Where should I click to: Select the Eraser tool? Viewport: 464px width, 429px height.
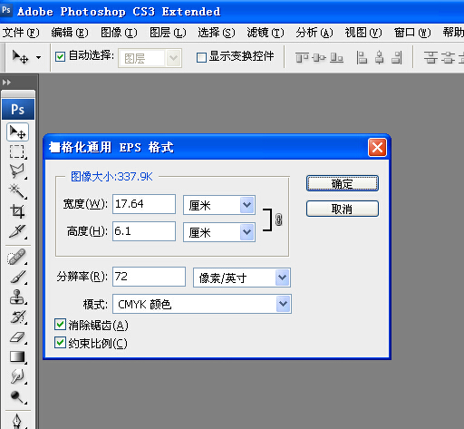pos(17,336)
